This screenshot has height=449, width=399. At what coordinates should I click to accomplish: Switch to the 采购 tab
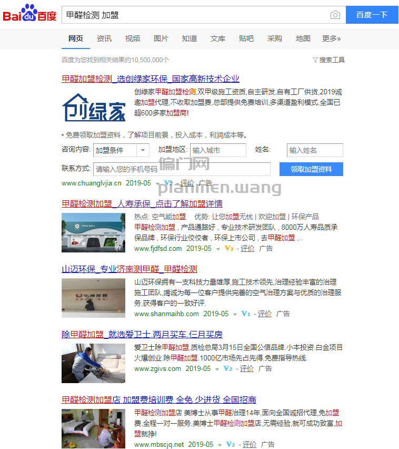point(275,38)
